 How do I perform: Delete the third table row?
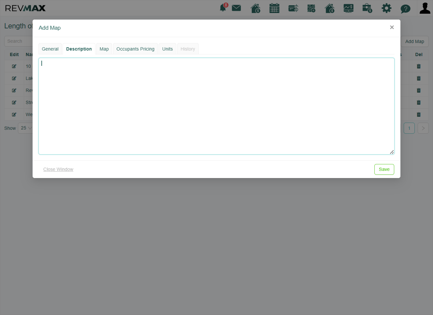419,90
